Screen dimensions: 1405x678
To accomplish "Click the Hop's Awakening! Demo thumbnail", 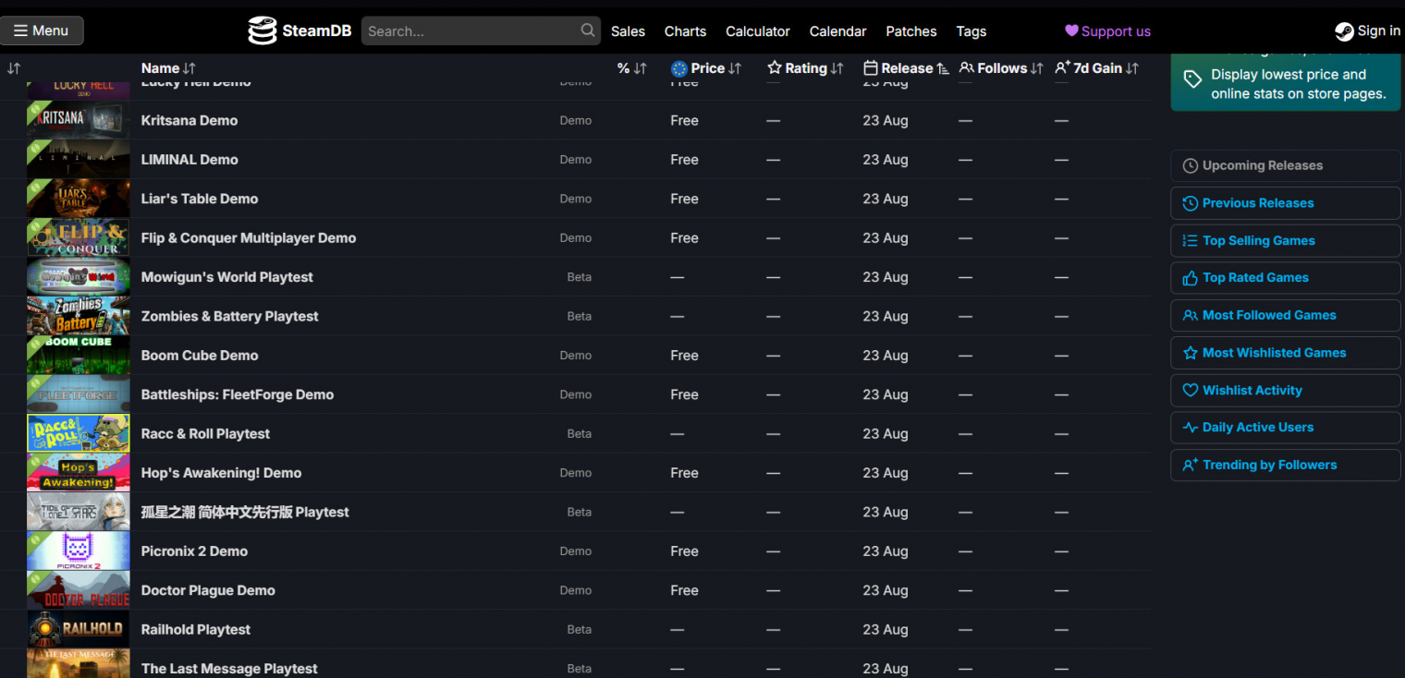I will point(79,473).
